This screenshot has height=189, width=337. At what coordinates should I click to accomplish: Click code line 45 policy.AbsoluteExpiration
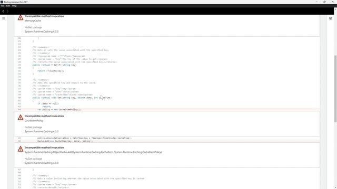(x=84, y=138)
